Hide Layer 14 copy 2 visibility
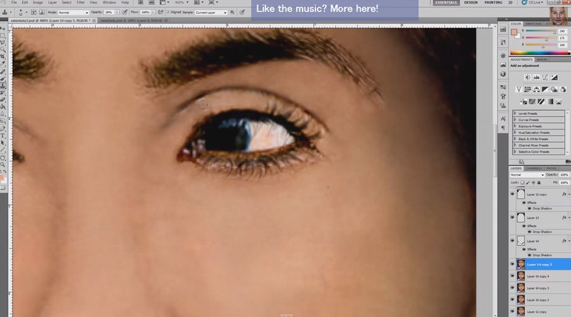Viewport: 571px width, 317px height. pos(513,300)
